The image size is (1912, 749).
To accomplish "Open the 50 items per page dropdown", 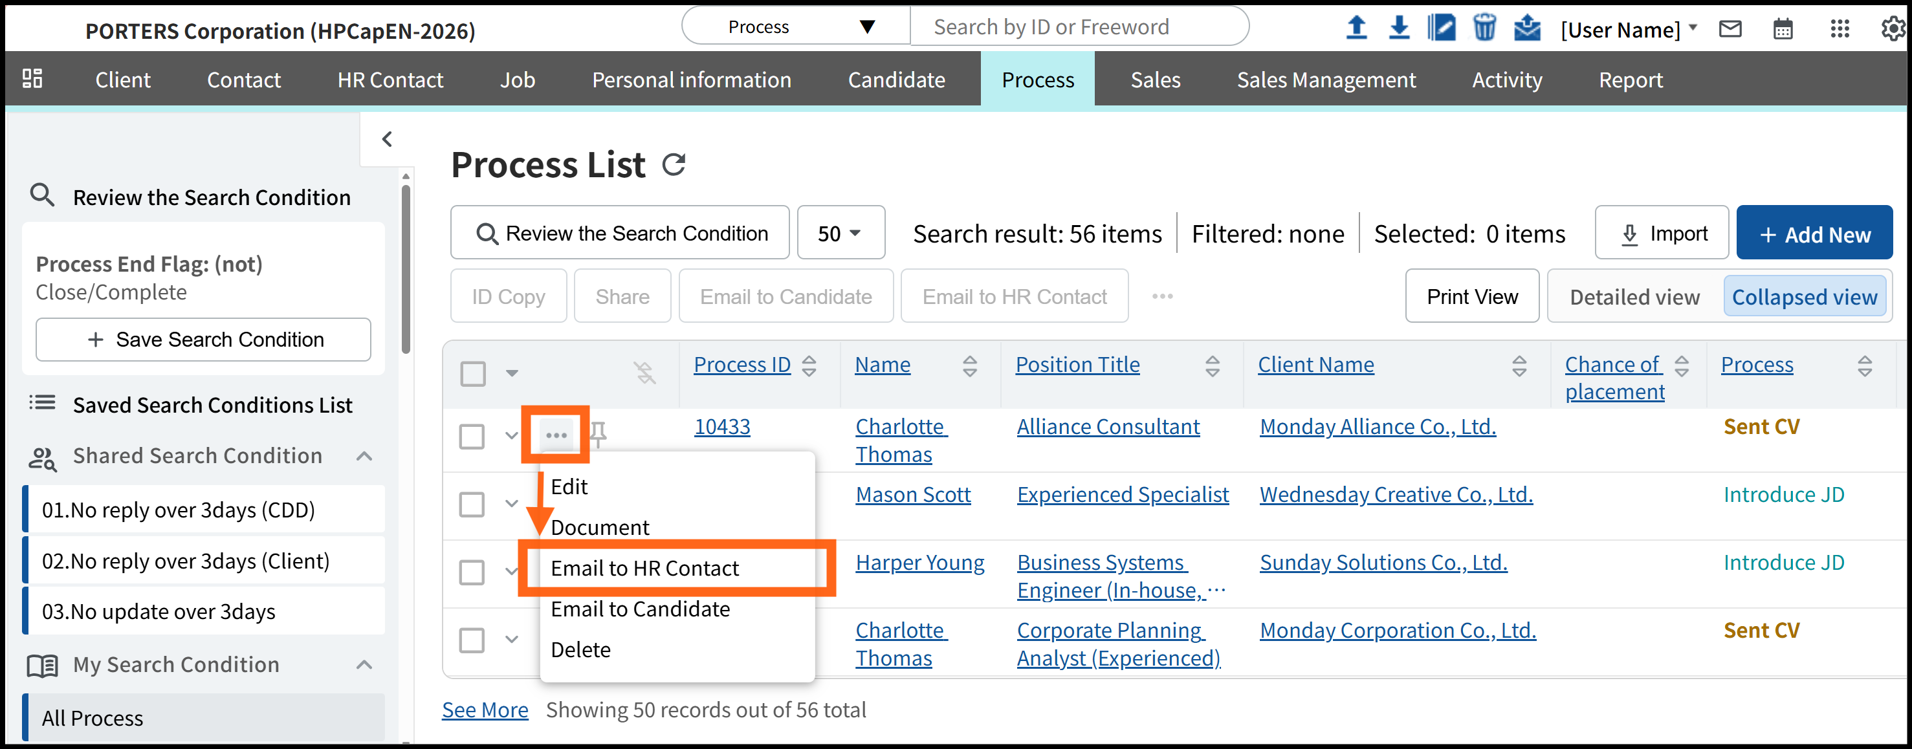I will 841,233.
